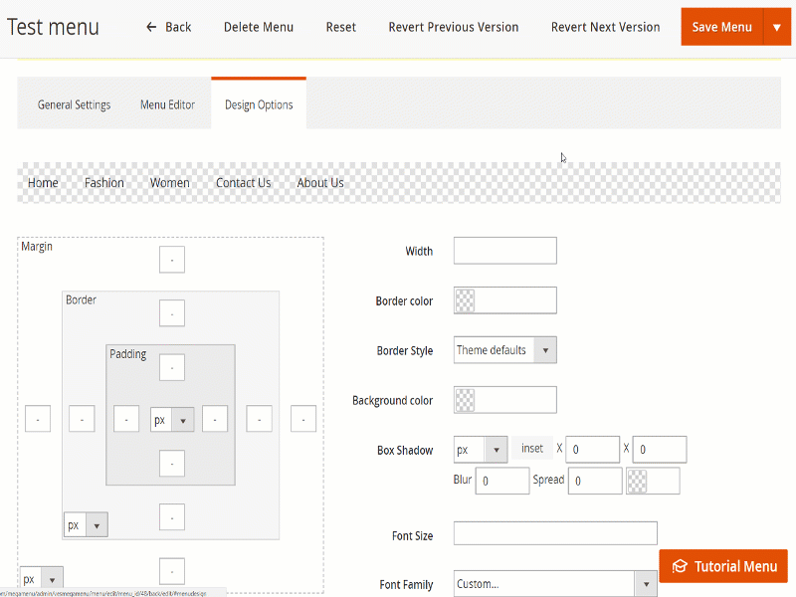Click the Back arrow button

tap(168, 27)
